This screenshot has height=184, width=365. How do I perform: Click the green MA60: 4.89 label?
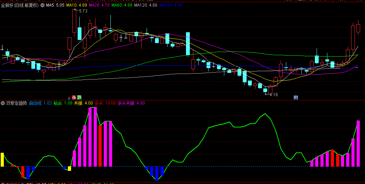pyautogui.click(x=122, y=5)
